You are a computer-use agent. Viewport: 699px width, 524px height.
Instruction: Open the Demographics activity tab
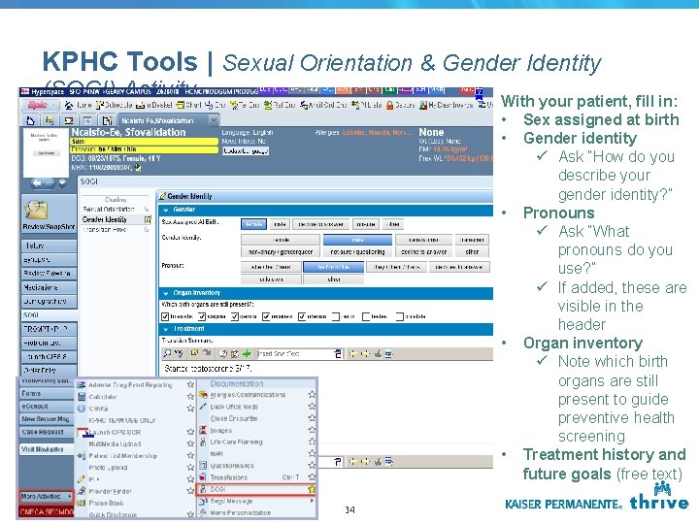(49, 301)
